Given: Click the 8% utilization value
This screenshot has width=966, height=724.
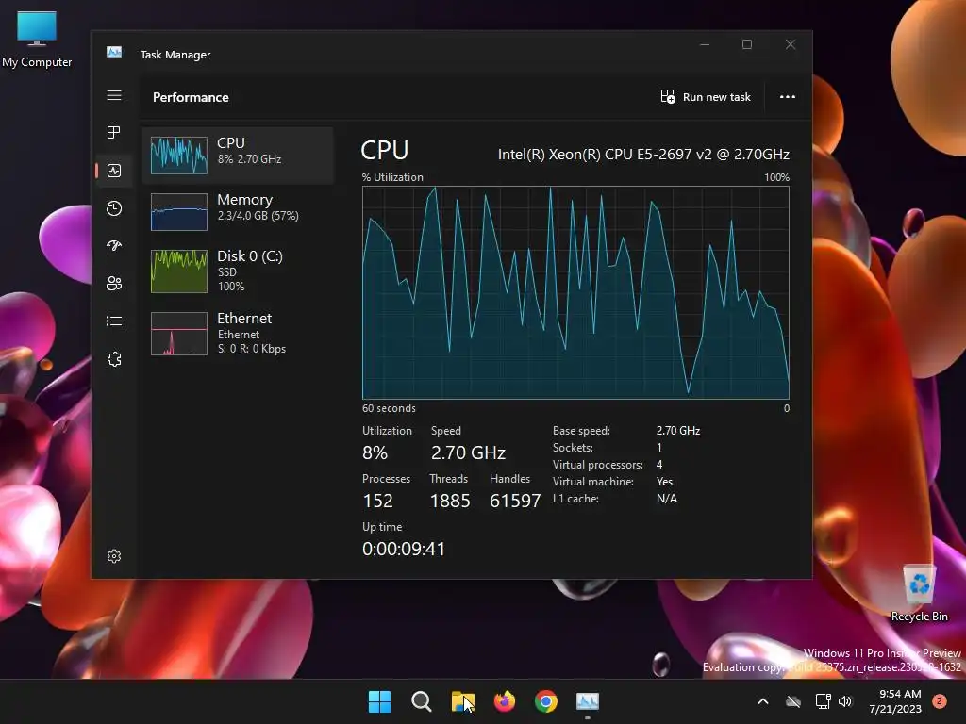Looking at the screenshot, I should (375, 453).
